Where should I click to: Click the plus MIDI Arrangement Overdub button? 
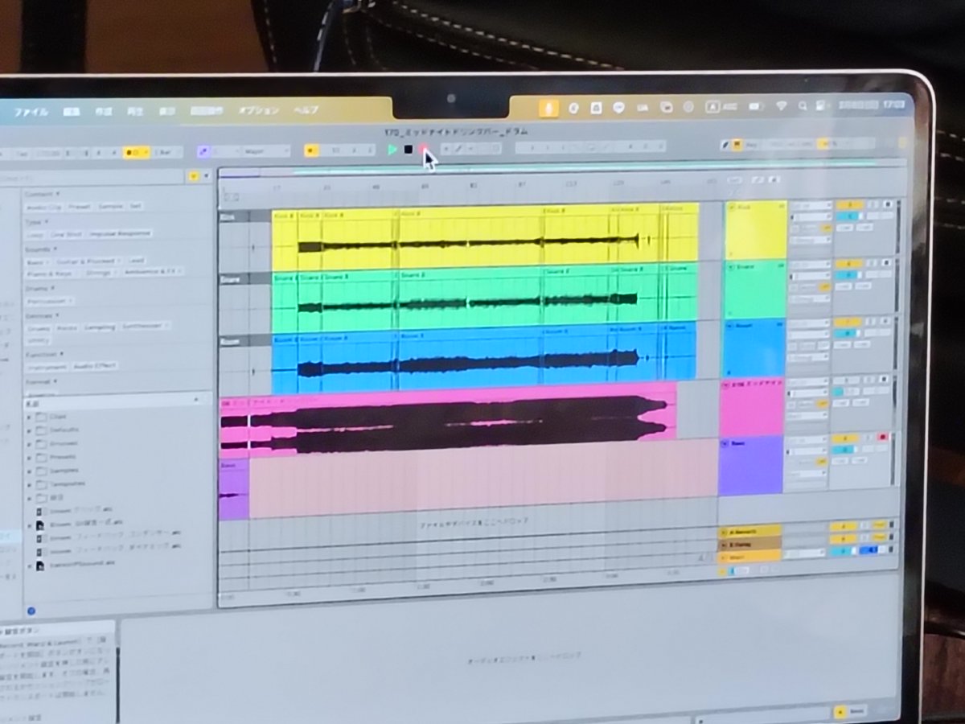pos(446,150)
